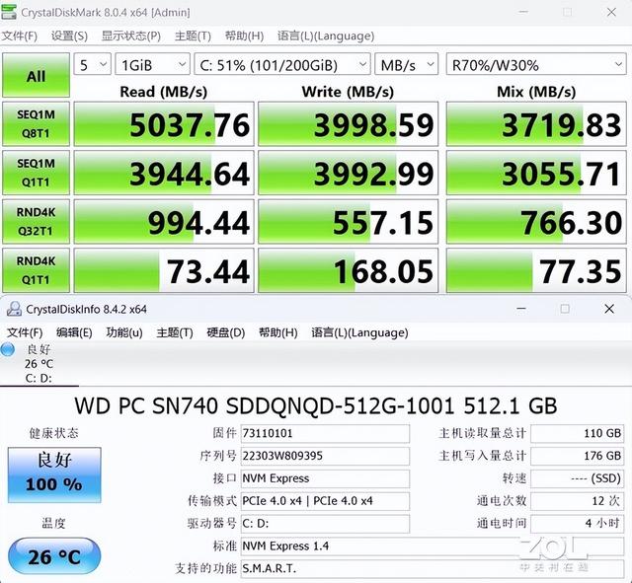Open 文件(F) menu in CrystalDiskInfo

coord(25,332)
